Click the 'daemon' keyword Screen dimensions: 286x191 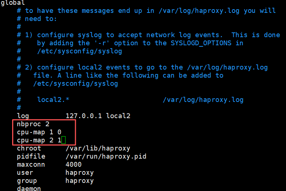tap(29, 188)
